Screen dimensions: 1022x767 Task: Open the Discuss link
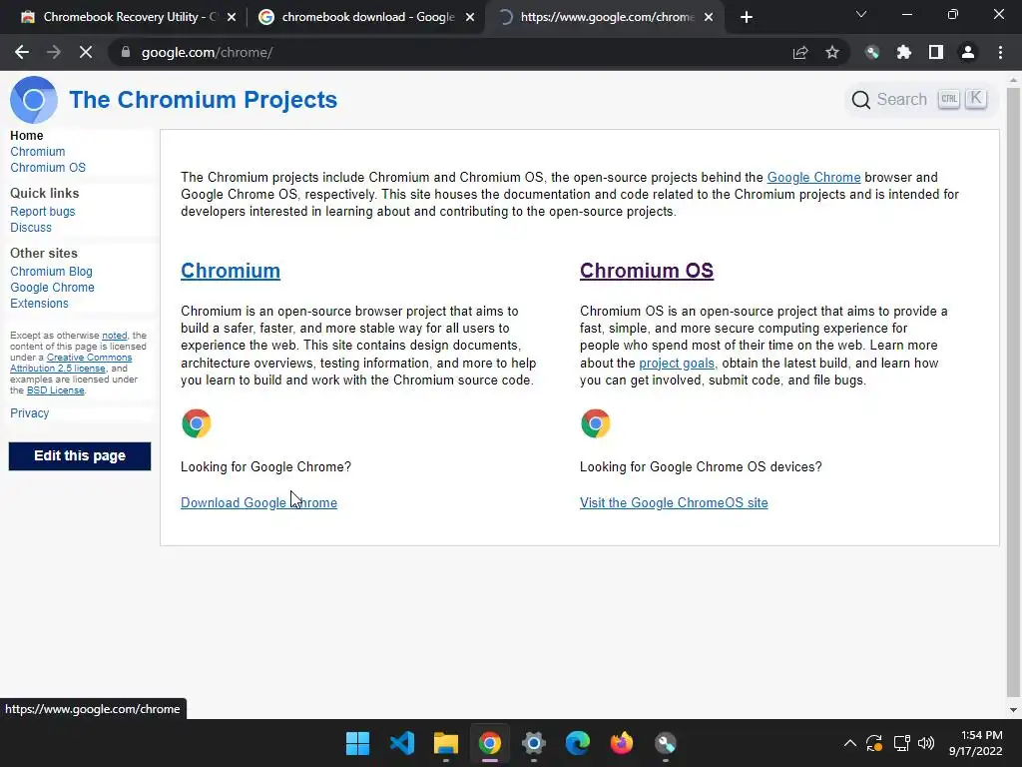pos(31,228)
